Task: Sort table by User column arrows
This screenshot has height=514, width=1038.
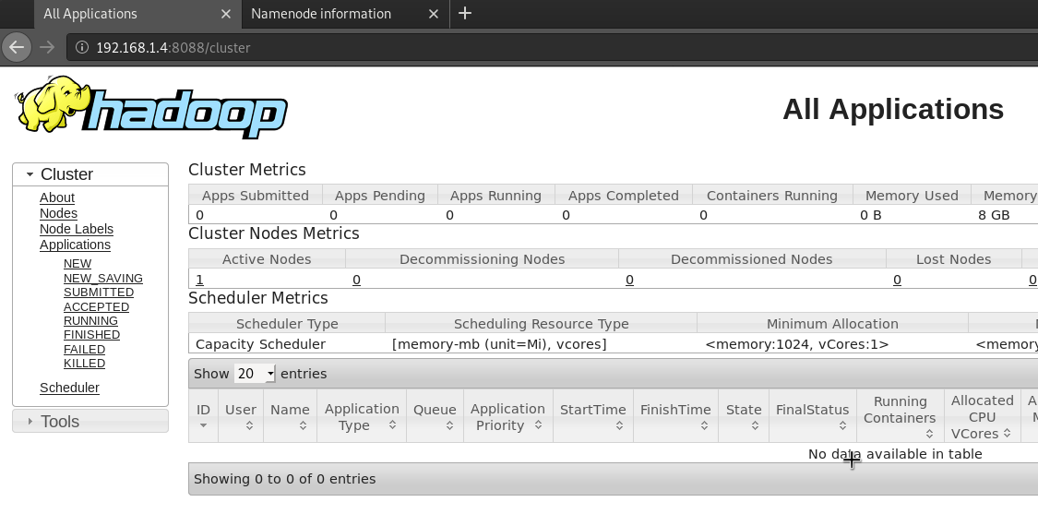Action: click(249, 425)
